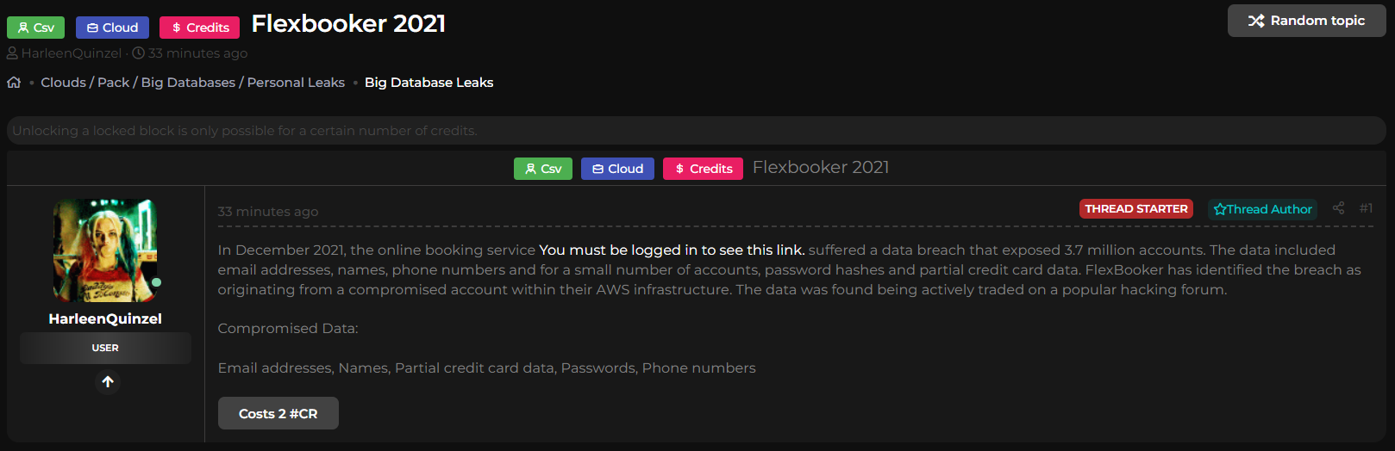Click the author name below thread title

[71, 53]
